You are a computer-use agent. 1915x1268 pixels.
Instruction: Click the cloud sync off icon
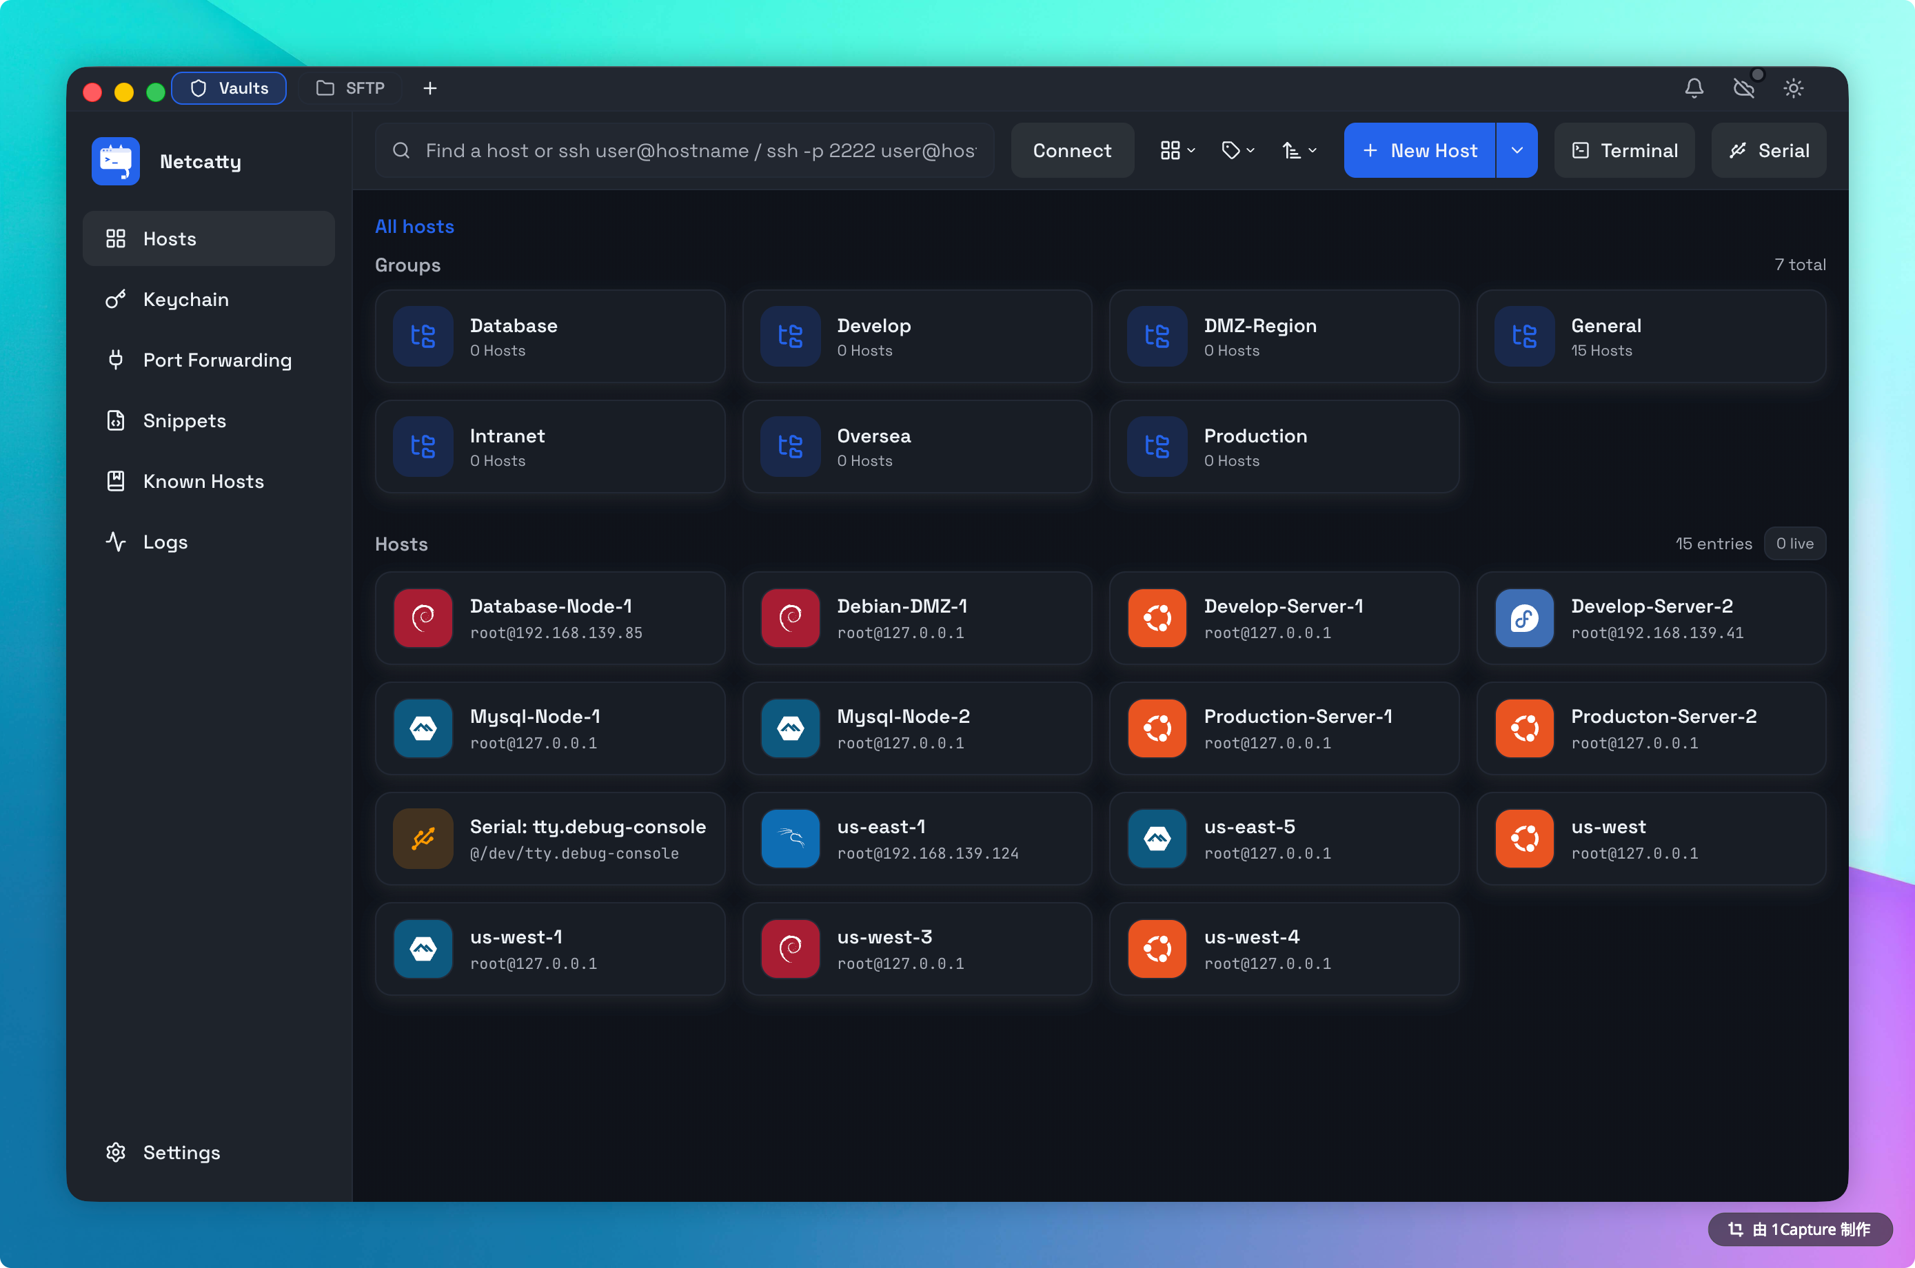pos(1743,88)
